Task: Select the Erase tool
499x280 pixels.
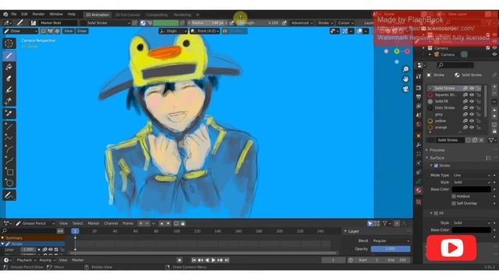Action: pyautogui.click(x=9, y=79)
